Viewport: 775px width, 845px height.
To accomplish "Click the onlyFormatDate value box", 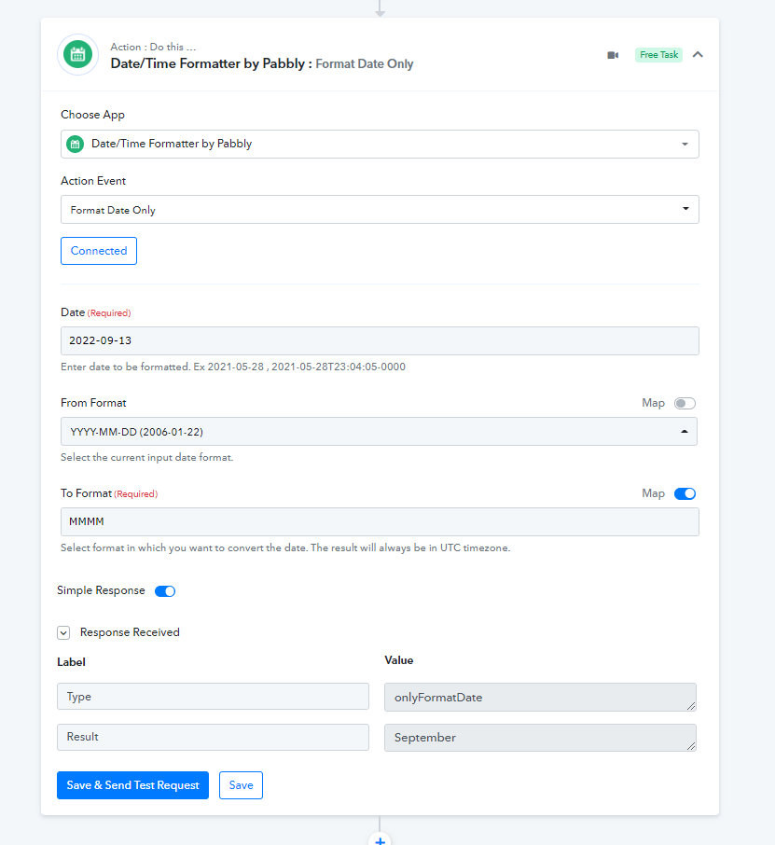I will [540, 698].
